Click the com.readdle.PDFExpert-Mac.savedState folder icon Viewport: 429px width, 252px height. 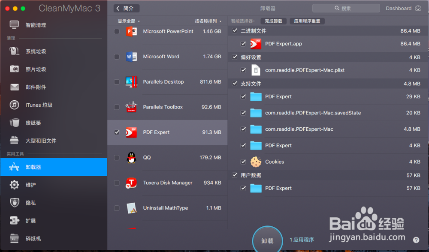(x=256, y=113)
